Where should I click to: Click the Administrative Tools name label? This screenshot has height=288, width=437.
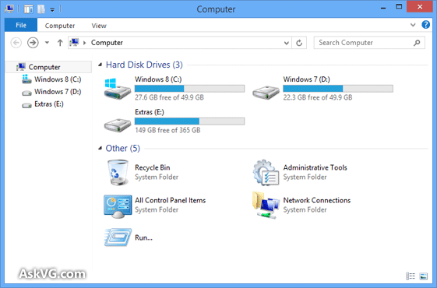coord(315,167)
